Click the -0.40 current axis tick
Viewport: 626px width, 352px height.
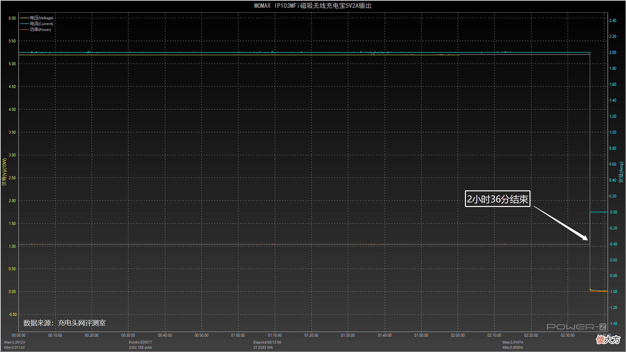click(613, 244)
